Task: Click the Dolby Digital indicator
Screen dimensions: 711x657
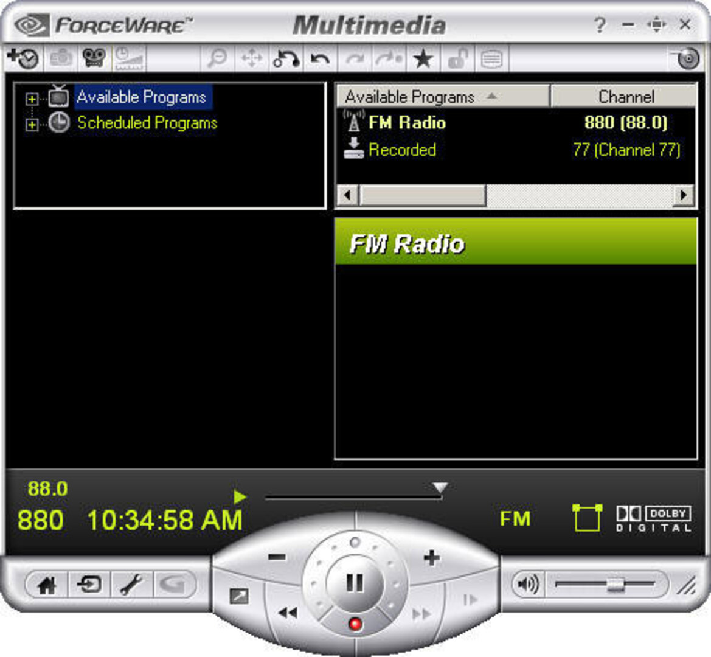Action: coord(653,519)
